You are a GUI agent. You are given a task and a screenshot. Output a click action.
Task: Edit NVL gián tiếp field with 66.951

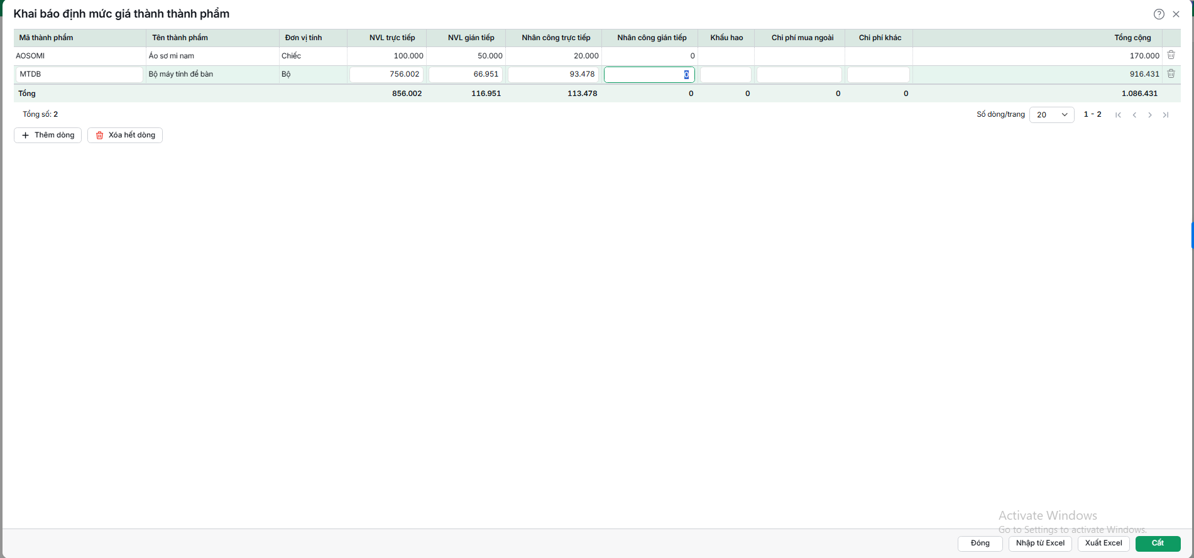point(466,74)
